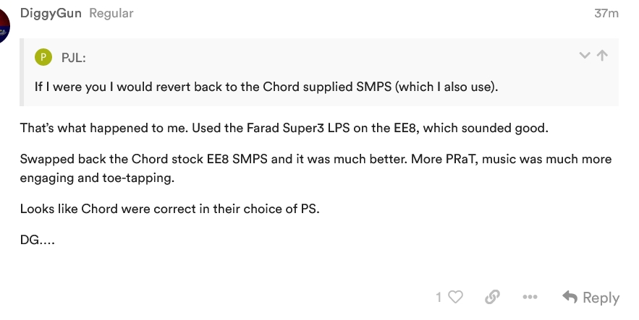Click the quoted text about reverting SMPS

click(266, 87)
